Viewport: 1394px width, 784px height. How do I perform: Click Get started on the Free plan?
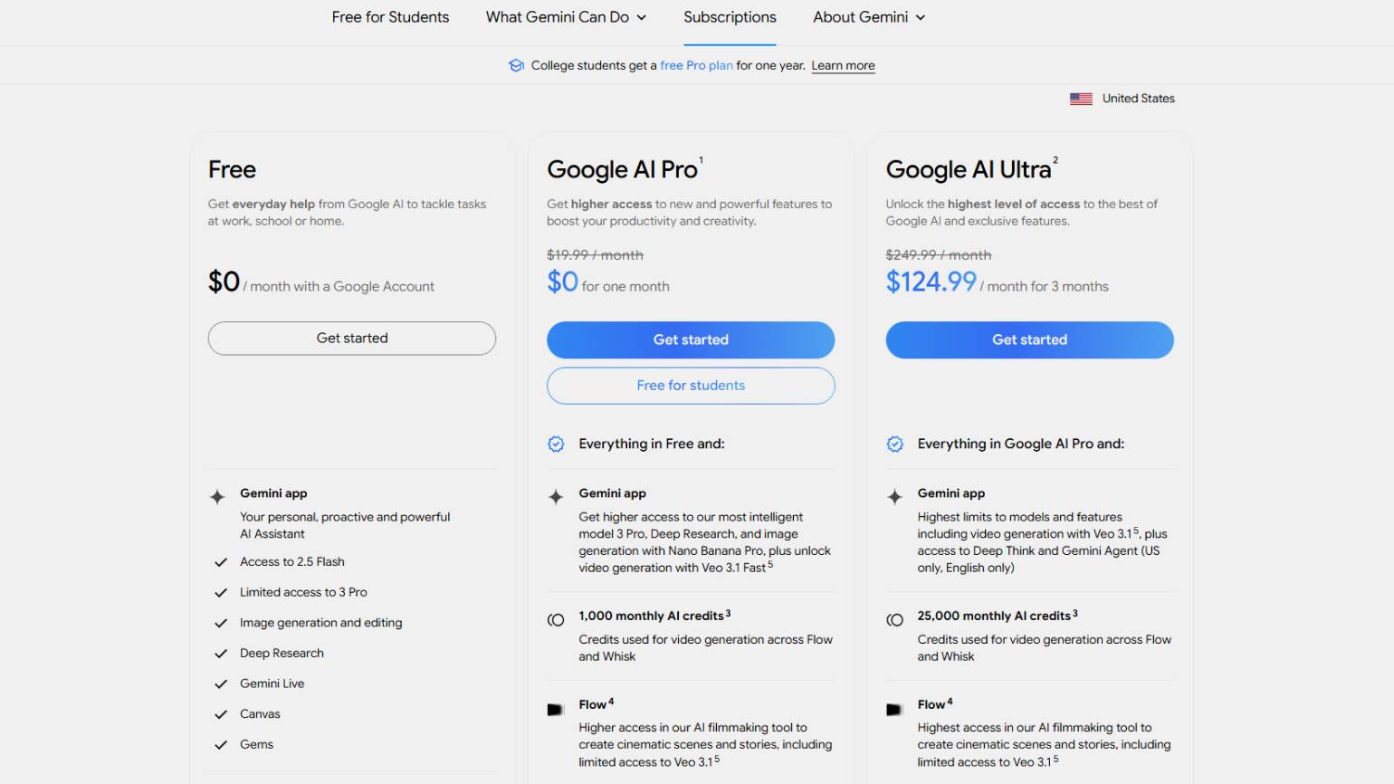352,338
